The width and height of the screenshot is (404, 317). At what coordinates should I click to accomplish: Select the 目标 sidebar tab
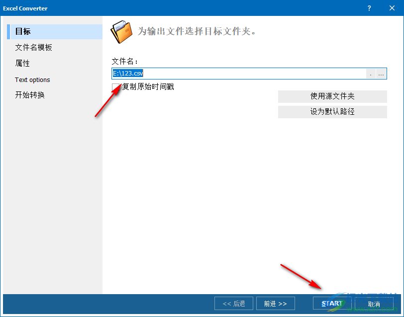pyautogui.click(x=55, y=32)
